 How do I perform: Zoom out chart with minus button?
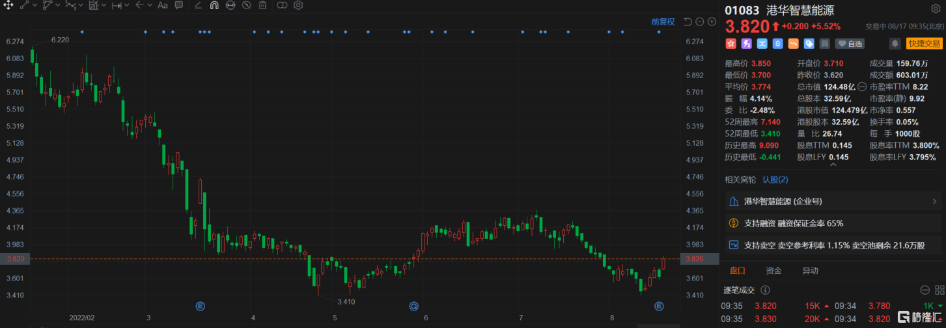click(x=700, y=21)
